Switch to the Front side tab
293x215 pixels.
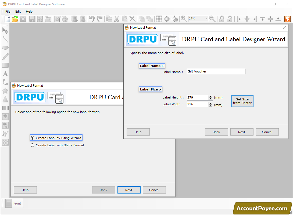click(13, 203)
